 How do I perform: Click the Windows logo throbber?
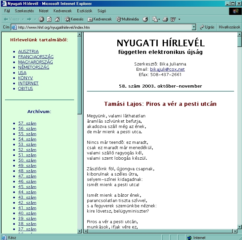[x=235, y=11]
